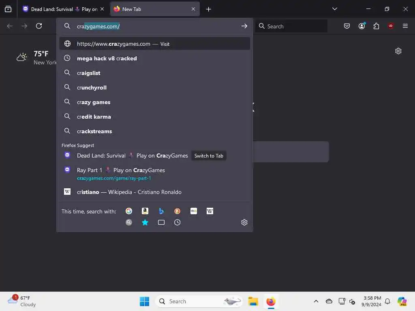Open the network tray icon

pos(342,301)
